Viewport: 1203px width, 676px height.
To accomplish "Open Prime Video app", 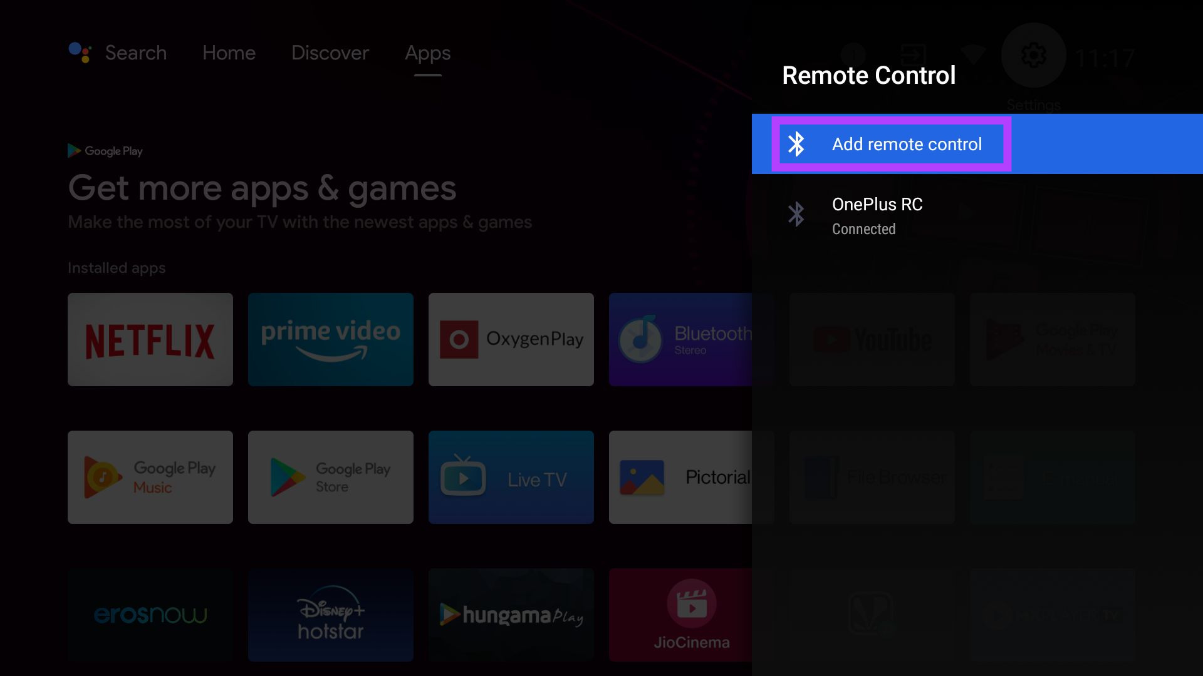I will point(330,339).
